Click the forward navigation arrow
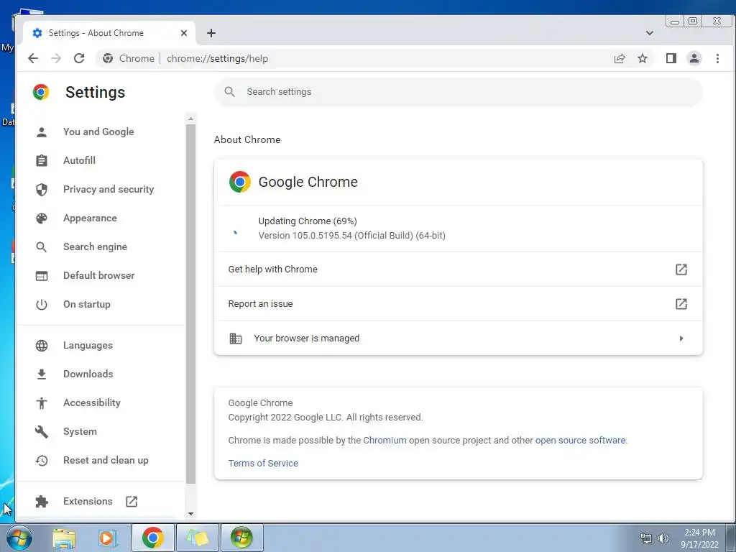 point(56,58)
